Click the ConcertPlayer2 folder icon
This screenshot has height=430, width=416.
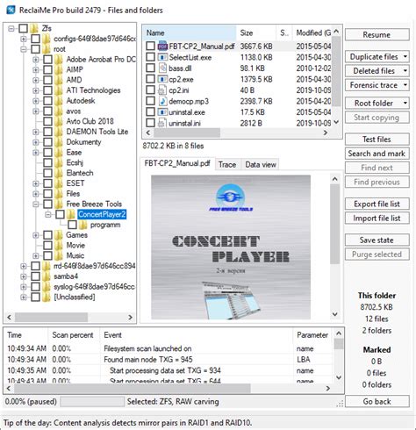[x=71, y=214]
